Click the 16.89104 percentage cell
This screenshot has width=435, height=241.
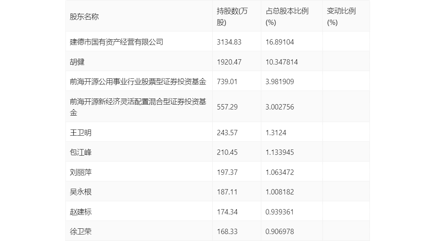click(280, 42)
